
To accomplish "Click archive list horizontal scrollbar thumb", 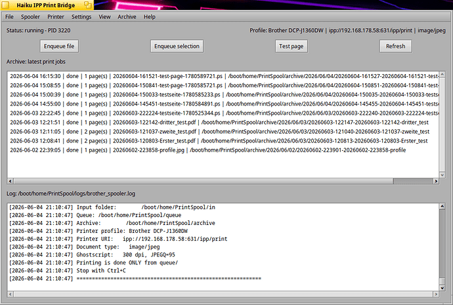I will 204,181.
